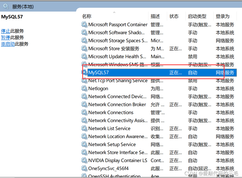Click gear icon beside Microsoft Passport Container
242x178 pixels.
coord(84,25)
